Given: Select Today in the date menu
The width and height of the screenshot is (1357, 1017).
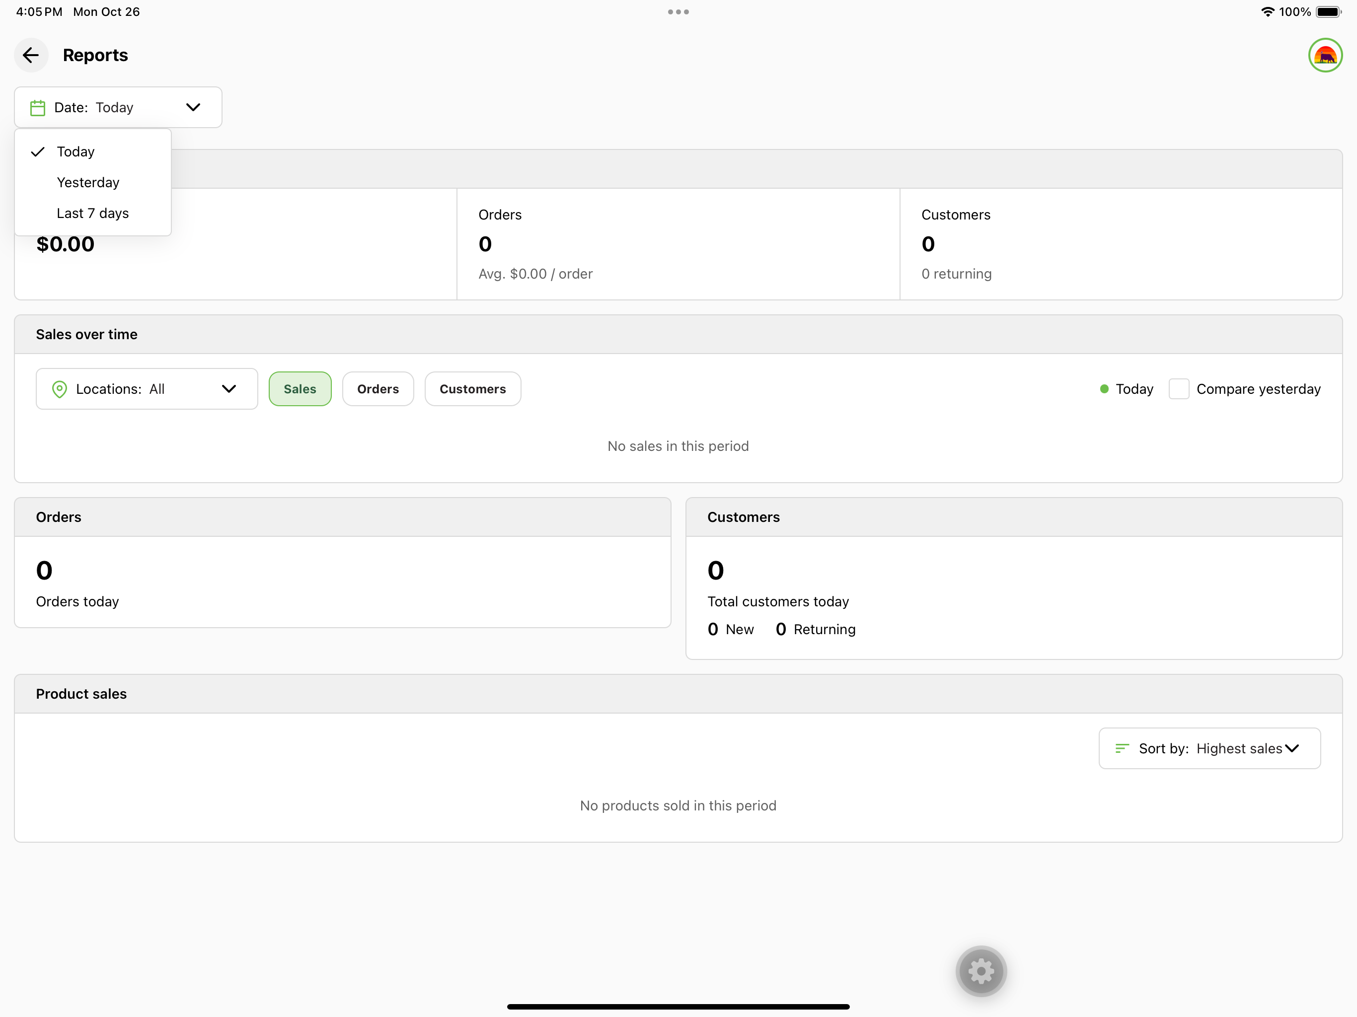Looking at the screenshot, I should (x=92, y=151).
